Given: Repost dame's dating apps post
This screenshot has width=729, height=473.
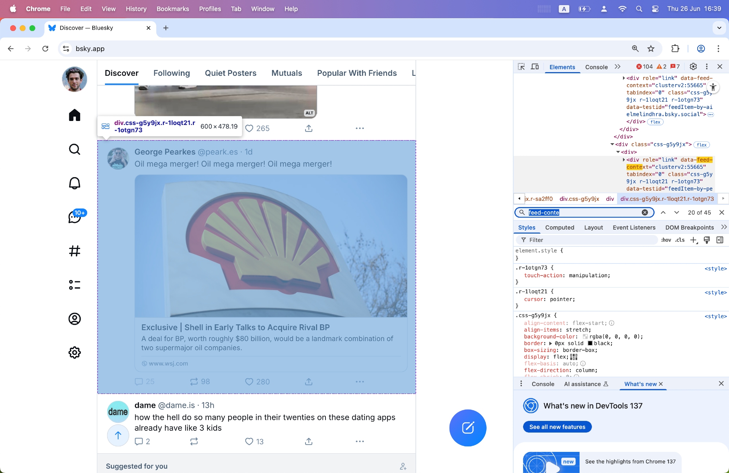Looking at the screenshot, I should (x=194, y=441).
